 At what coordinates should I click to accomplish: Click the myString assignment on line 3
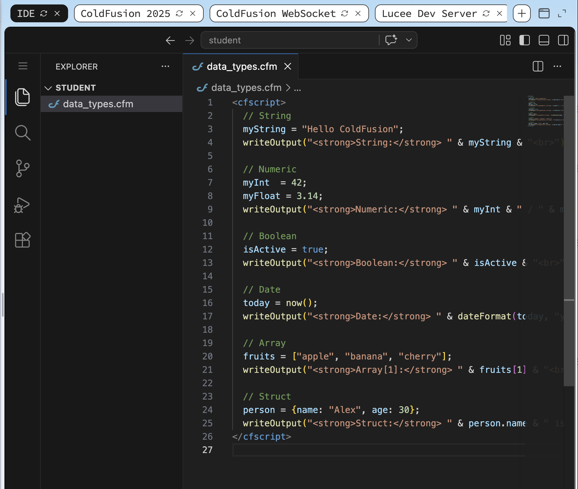[x=323, y=129]
